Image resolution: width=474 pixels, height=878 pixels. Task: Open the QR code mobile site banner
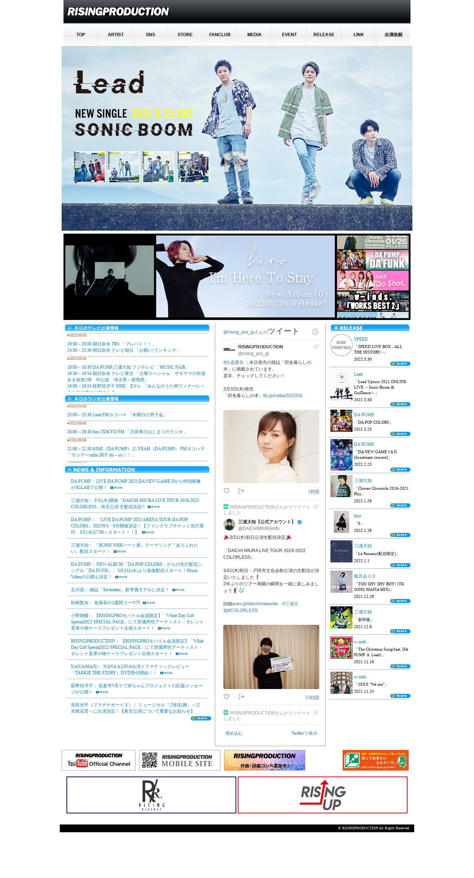click(x=179, y=760)
